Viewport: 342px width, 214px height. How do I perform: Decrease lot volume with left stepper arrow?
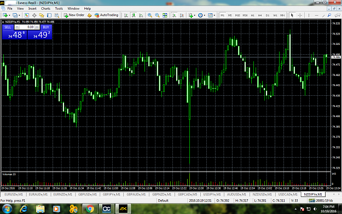click(x=17, y=27)
